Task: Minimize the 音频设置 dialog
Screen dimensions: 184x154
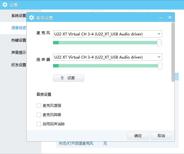Action: click(x=161, y=18)
